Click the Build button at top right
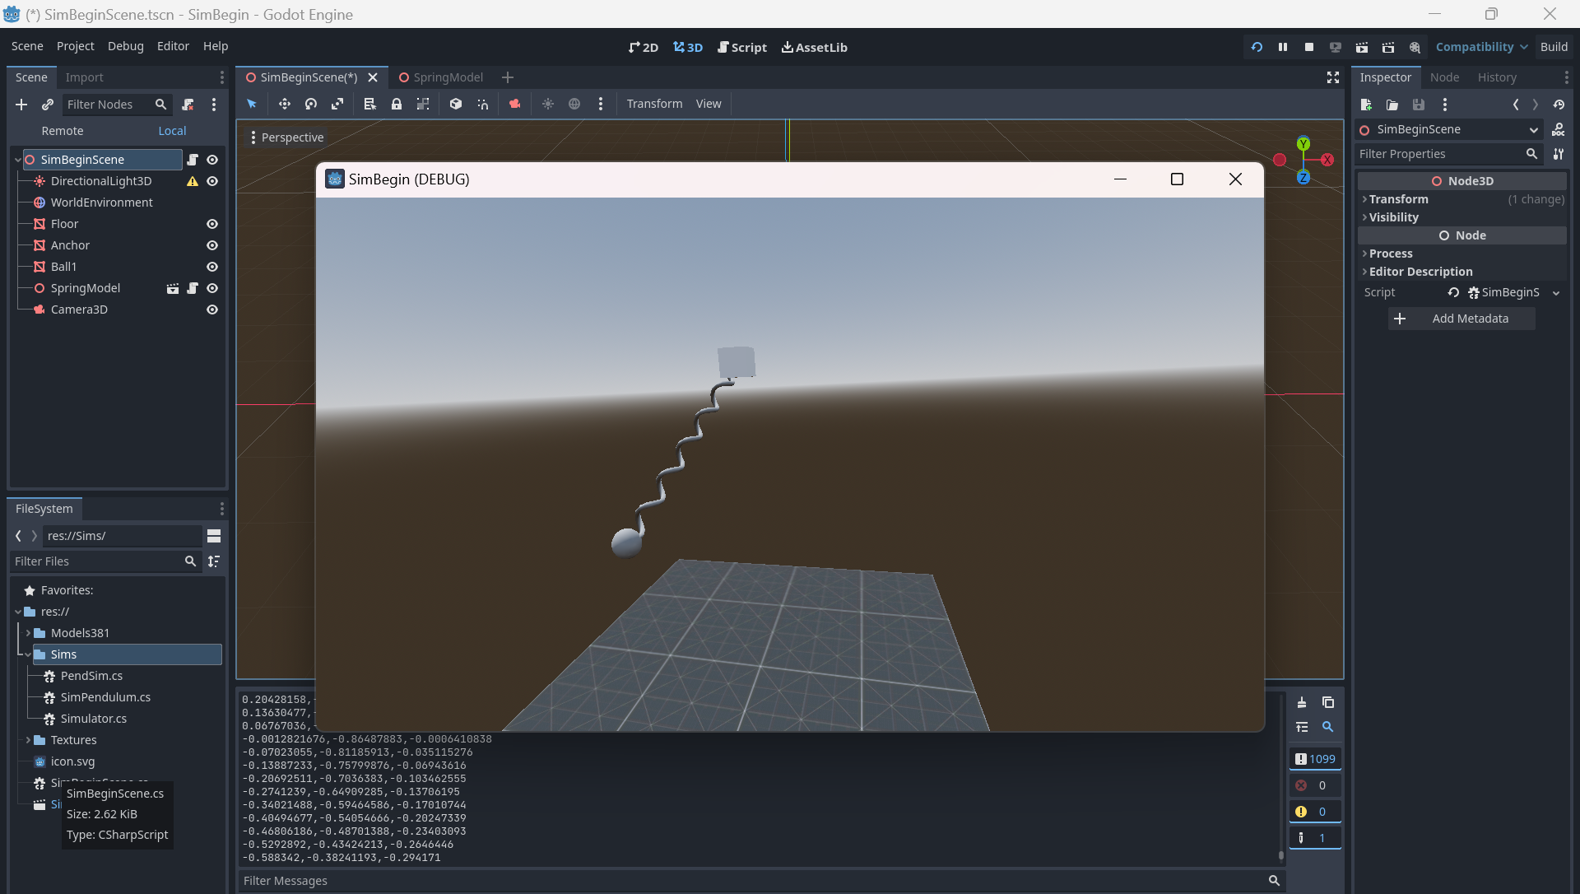 coord(1554,47)
